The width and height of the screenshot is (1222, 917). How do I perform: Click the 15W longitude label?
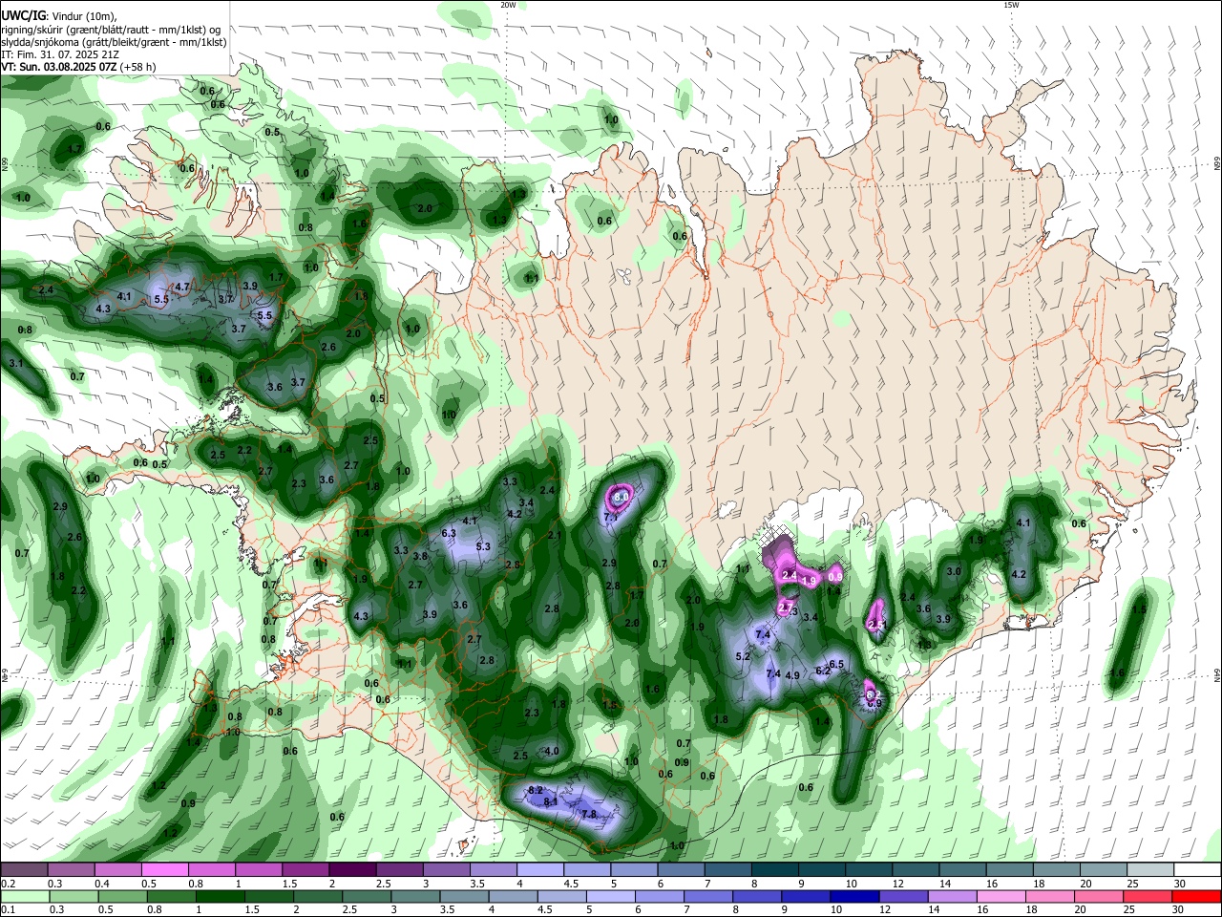1011,5
